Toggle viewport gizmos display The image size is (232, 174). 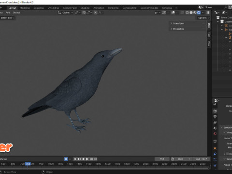164,13
